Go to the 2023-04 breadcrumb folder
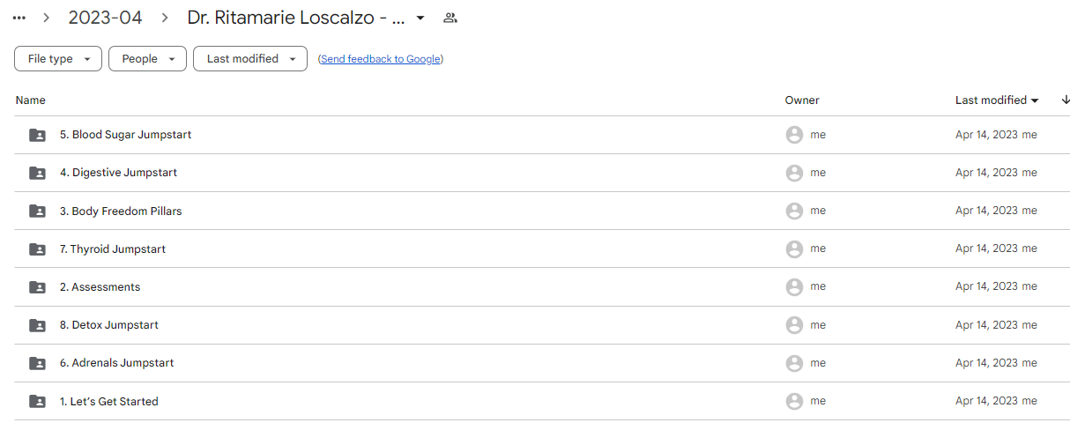 click(x=105, y=18)
